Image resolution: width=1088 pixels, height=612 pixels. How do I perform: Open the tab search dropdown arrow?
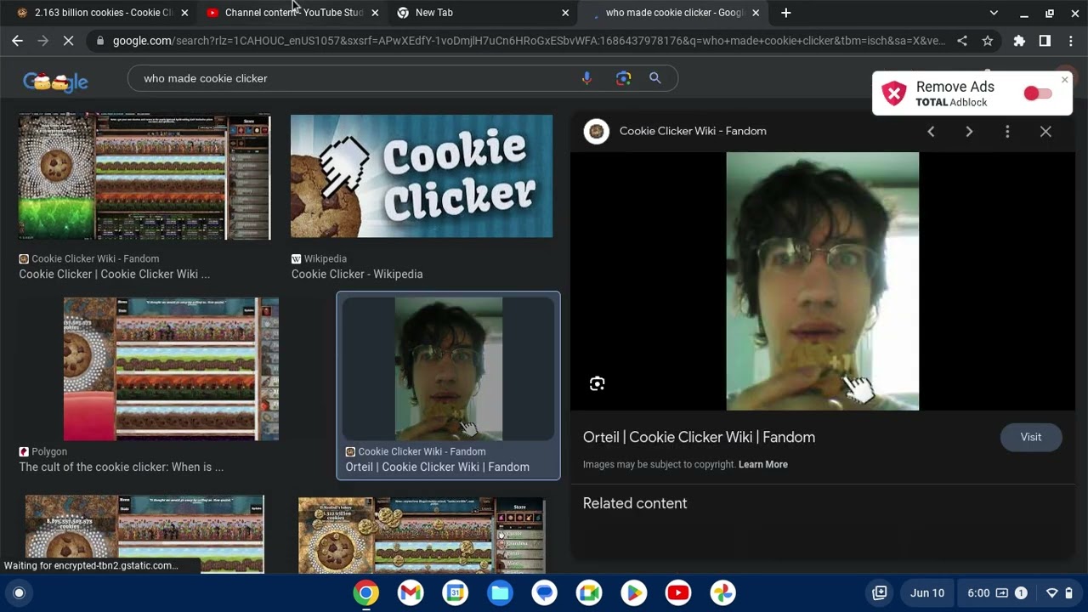click(994, 13)
